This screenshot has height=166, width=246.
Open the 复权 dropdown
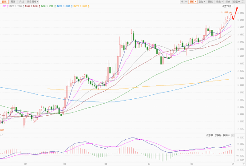point(193,2)
